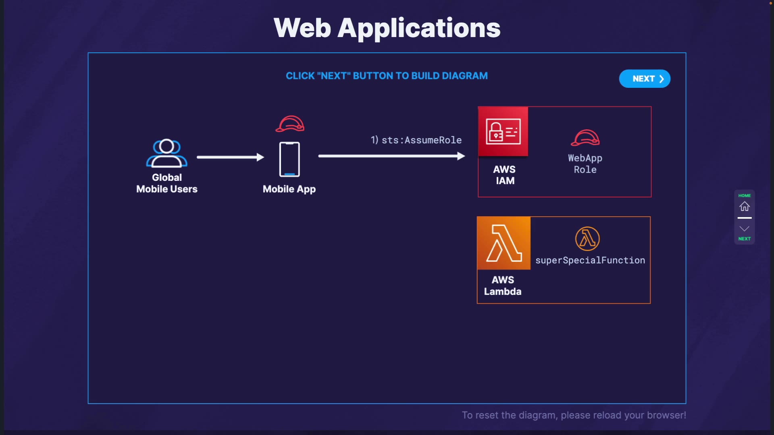The width and height of the screenshot is (774, 435).
Task: Click the arrow from users to Mobile App
Action: pos(230,157)
